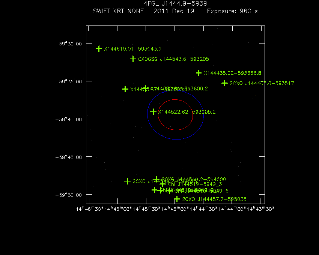Click the source label Chl J144519-5949_3
This screenshot has height=255, width=319.
click(195, 184)
